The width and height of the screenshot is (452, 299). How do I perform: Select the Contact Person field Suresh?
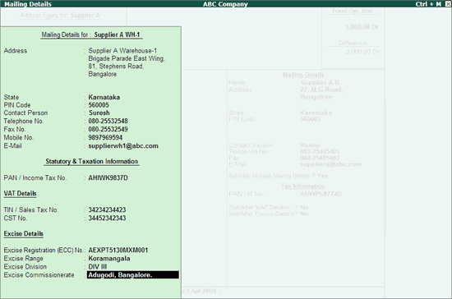point(99,113)
